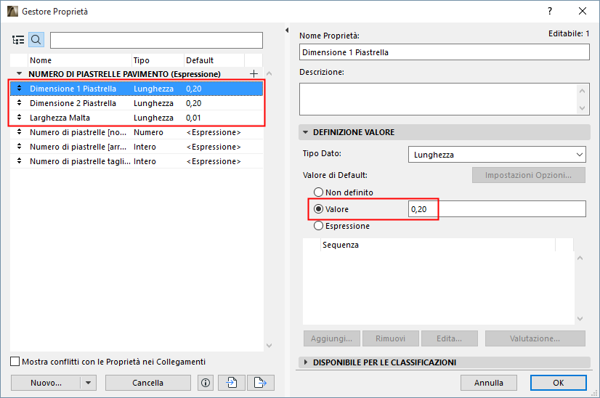Click the Valore 0,20 input field

[x=497, y=209]
